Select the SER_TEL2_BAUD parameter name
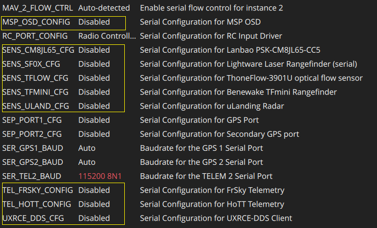Image resolution: width=377 pixels, height=228 pixels. click(x=32, y=176)
